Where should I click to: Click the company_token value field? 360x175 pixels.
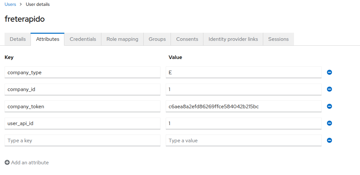tap(243, 106)
